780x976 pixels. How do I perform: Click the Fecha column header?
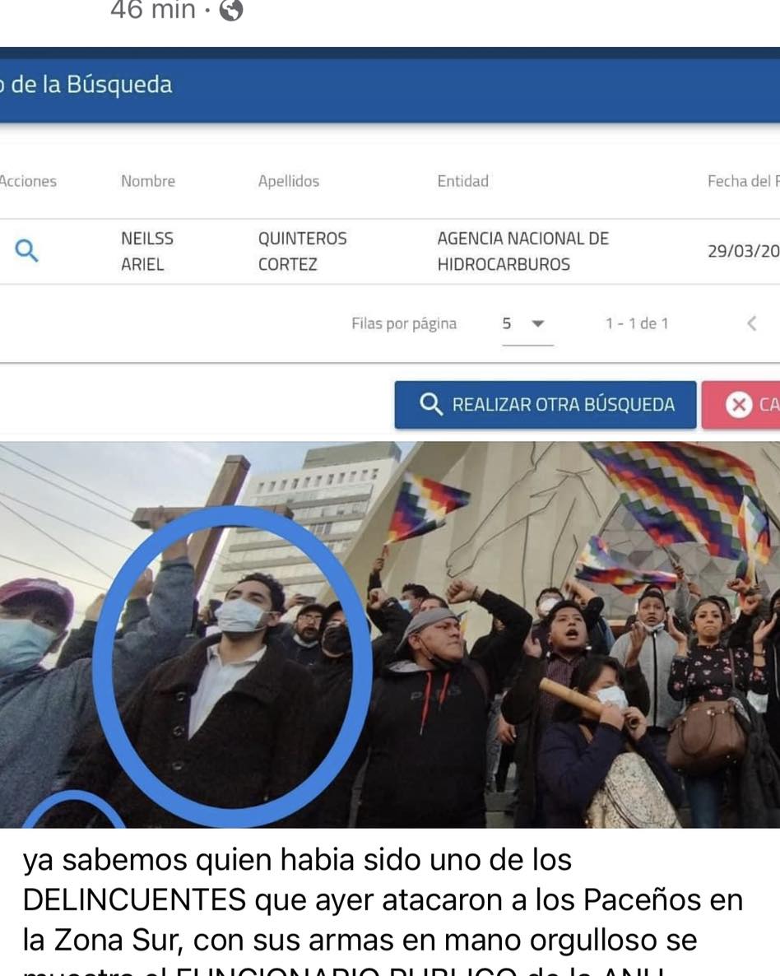coord(742,181)
